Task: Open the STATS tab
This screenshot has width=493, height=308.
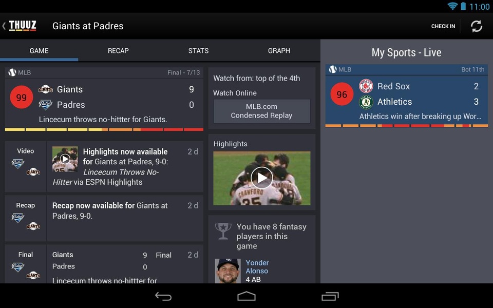Action: click(198, 51)
